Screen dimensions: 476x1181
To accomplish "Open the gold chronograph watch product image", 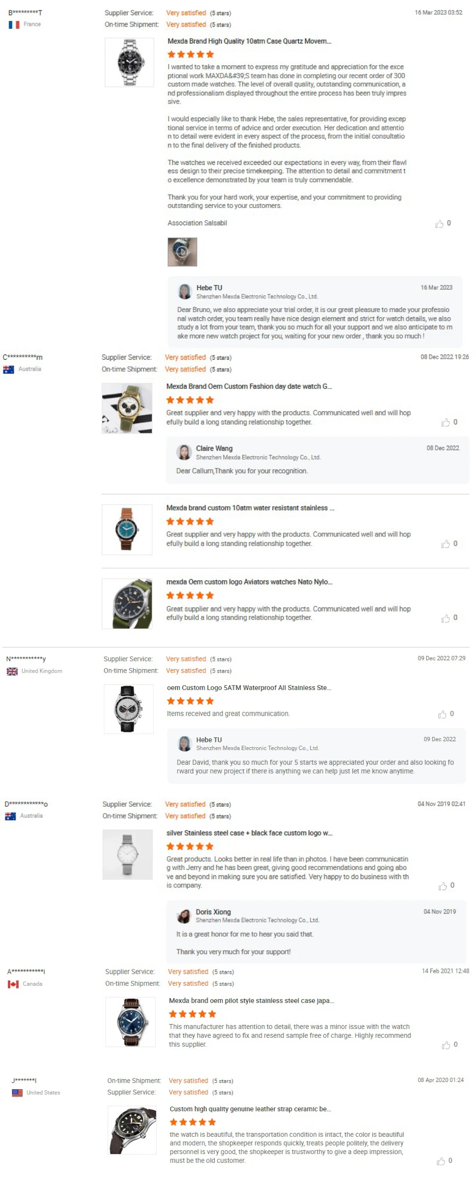I will [127, 408].
